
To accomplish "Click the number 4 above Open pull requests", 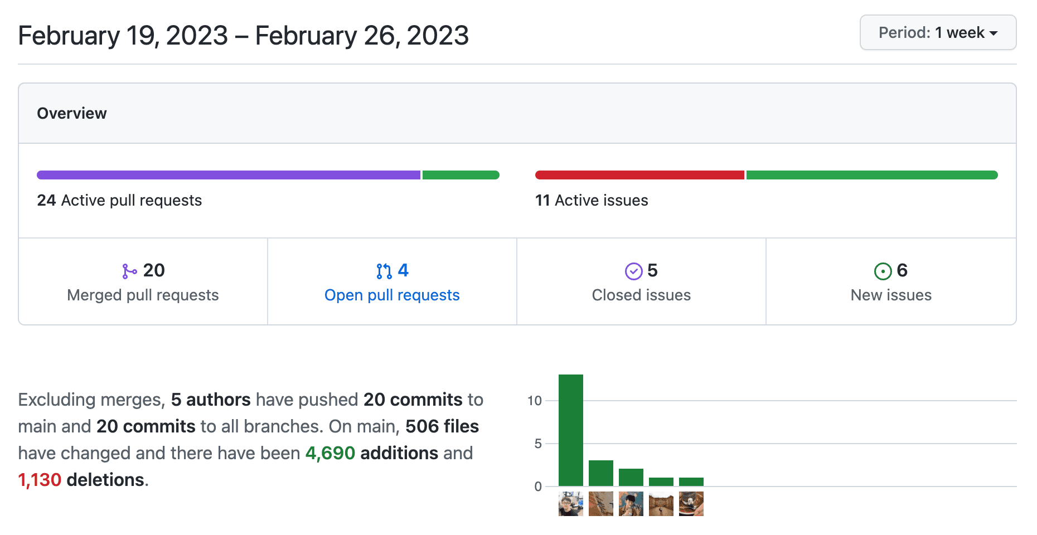I will point(403,270).
